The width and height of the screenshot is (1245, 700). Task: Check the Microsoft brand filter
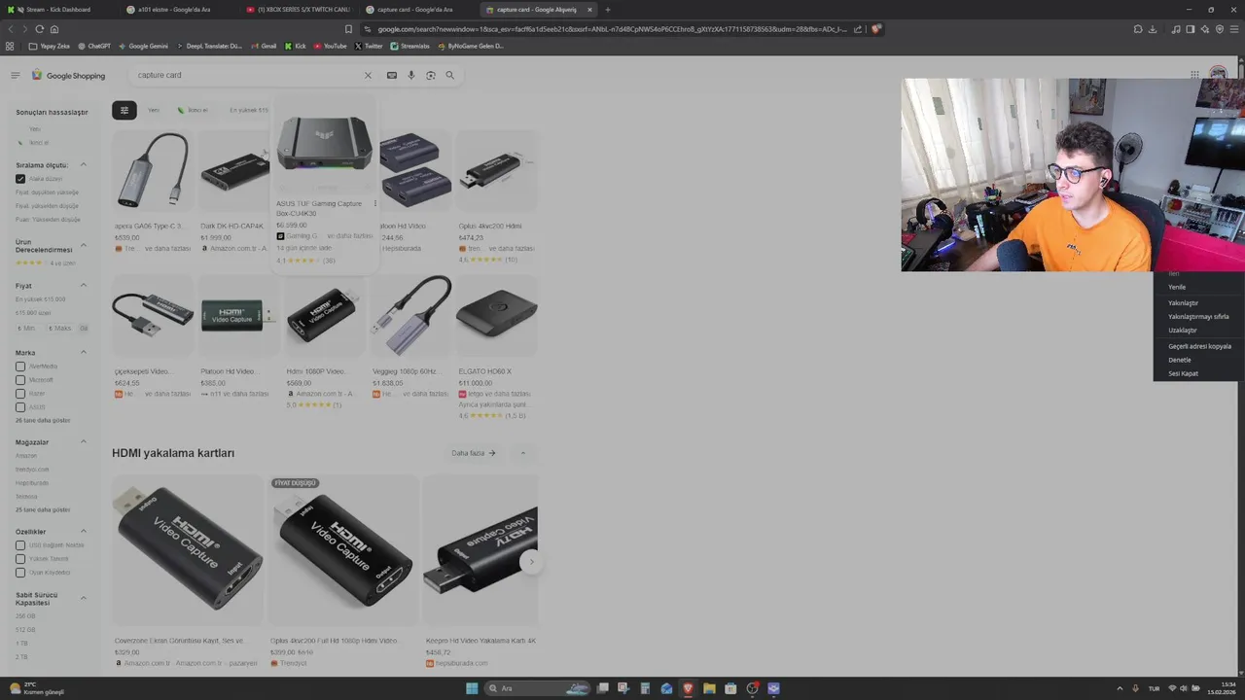click(20, 380)
